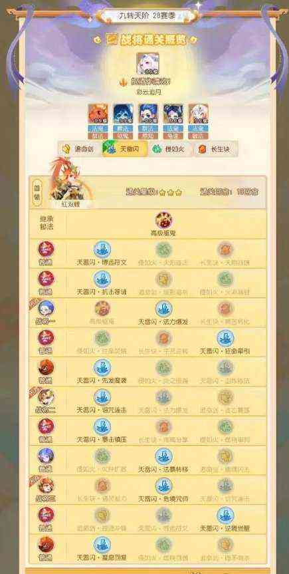Select the first orange team pet portrait
The image size is (289, 574).
[x=98, y=114]
